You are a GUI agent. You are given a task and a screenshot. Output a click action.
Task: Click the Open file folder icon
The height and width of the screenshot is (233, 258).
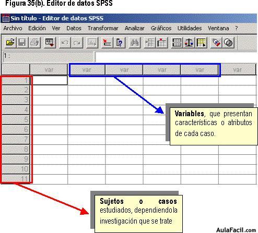point(10,42)
